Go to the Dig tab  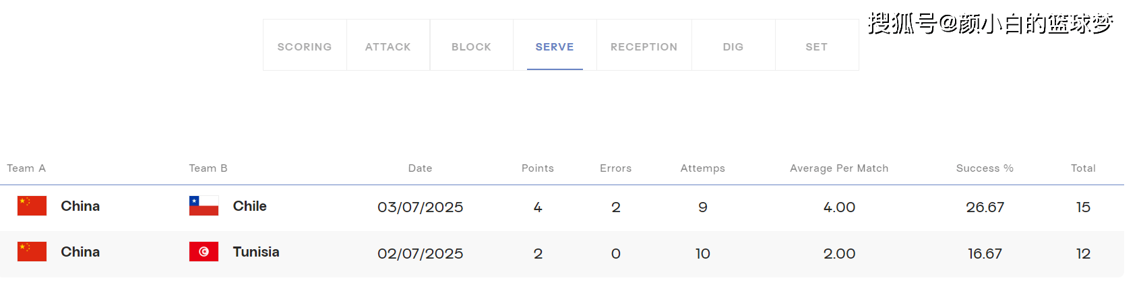[733, 46]
